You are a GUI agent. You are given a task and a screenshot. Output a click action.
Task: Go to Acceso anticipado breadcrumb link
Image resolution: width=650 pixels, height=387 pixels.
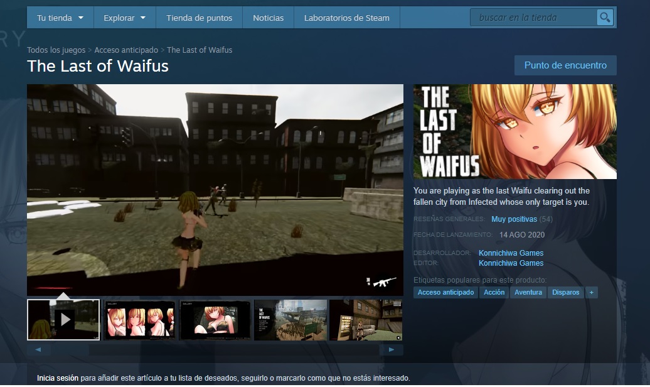[127, 50]
